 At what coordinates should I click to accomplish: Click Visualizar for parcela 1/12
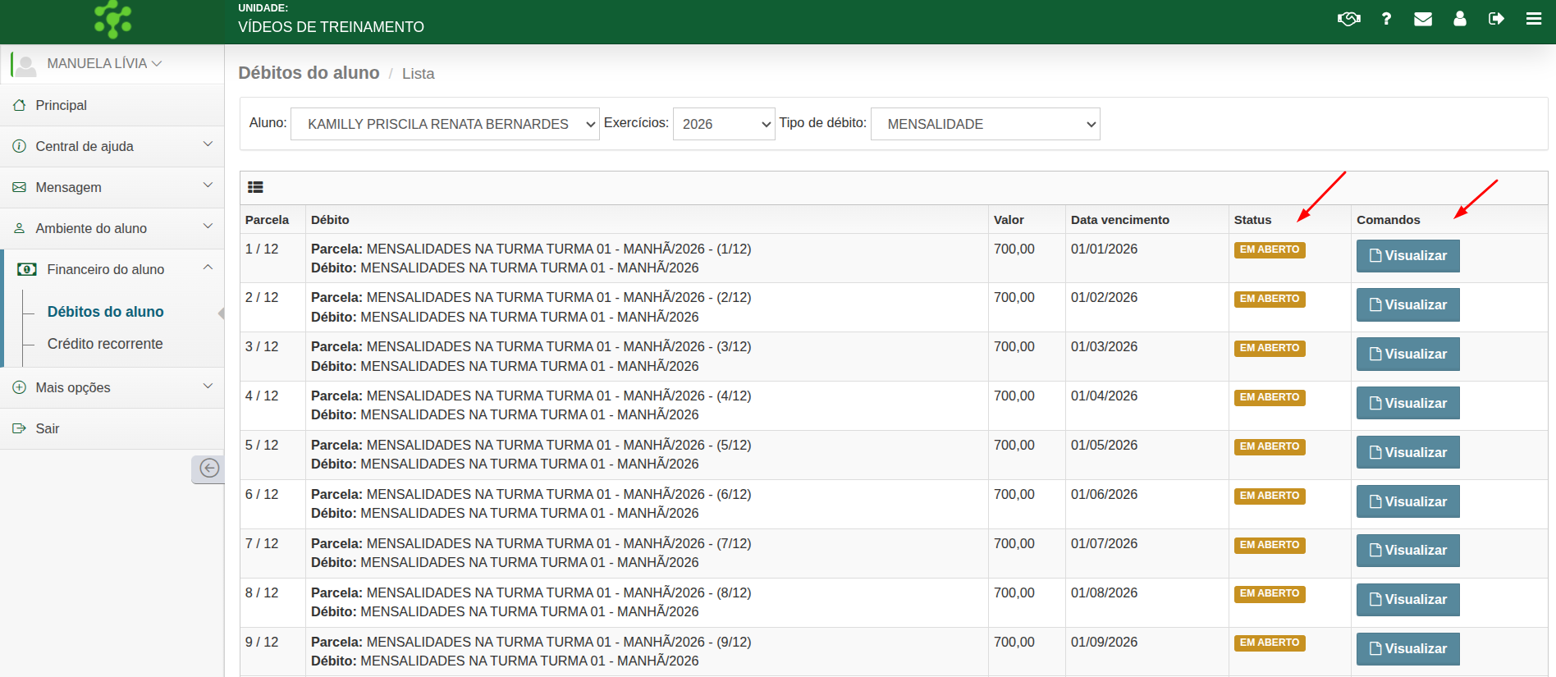coord(1407,256)
